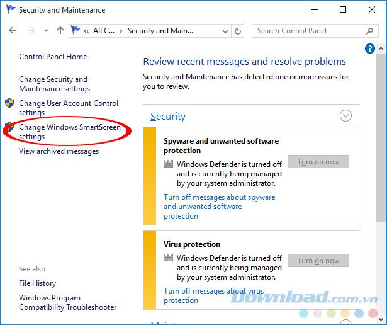The image size is (387, 325).
Task: Open the recent locations dropdown arrow
Action: (46, 31)
